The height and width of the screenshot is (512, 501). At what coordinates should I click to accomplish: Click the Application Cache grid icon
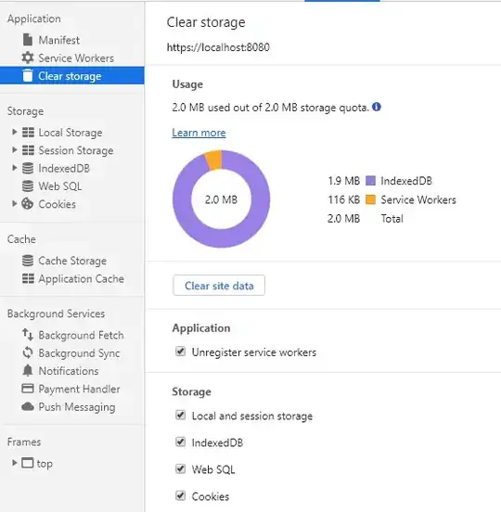tap(28, 278)
